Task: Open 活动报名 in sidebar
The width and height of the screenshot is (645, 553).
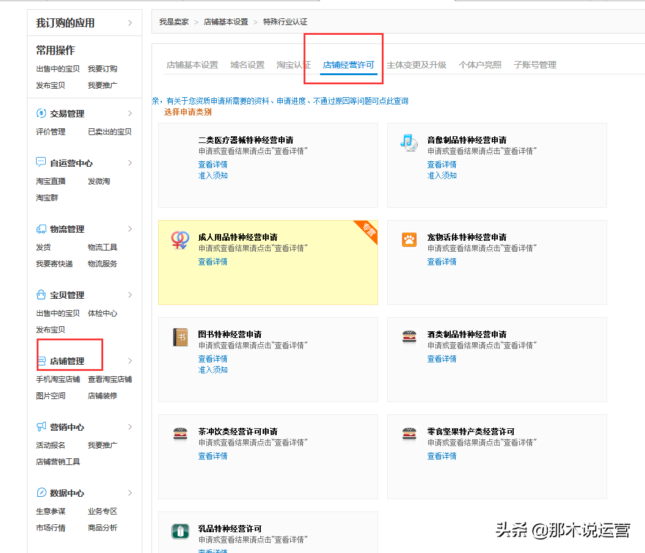Action: 51,445
